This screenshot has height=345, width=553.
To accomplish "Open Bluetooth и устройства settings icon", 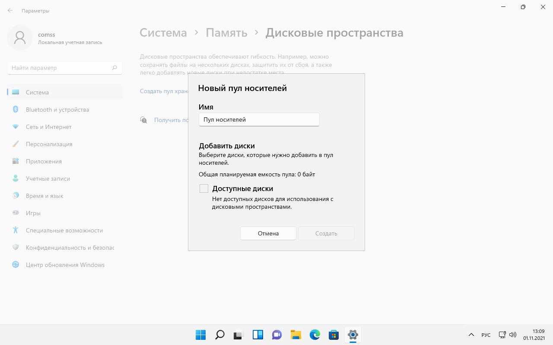I will pos(16,110).
